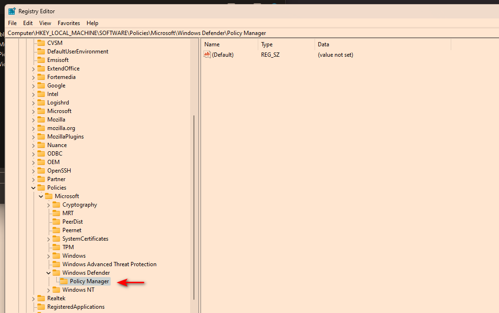Screen dimensions: 499x313
Task: Expand the Realtek key
Action: pyautogui.click(x=33, y=299)
